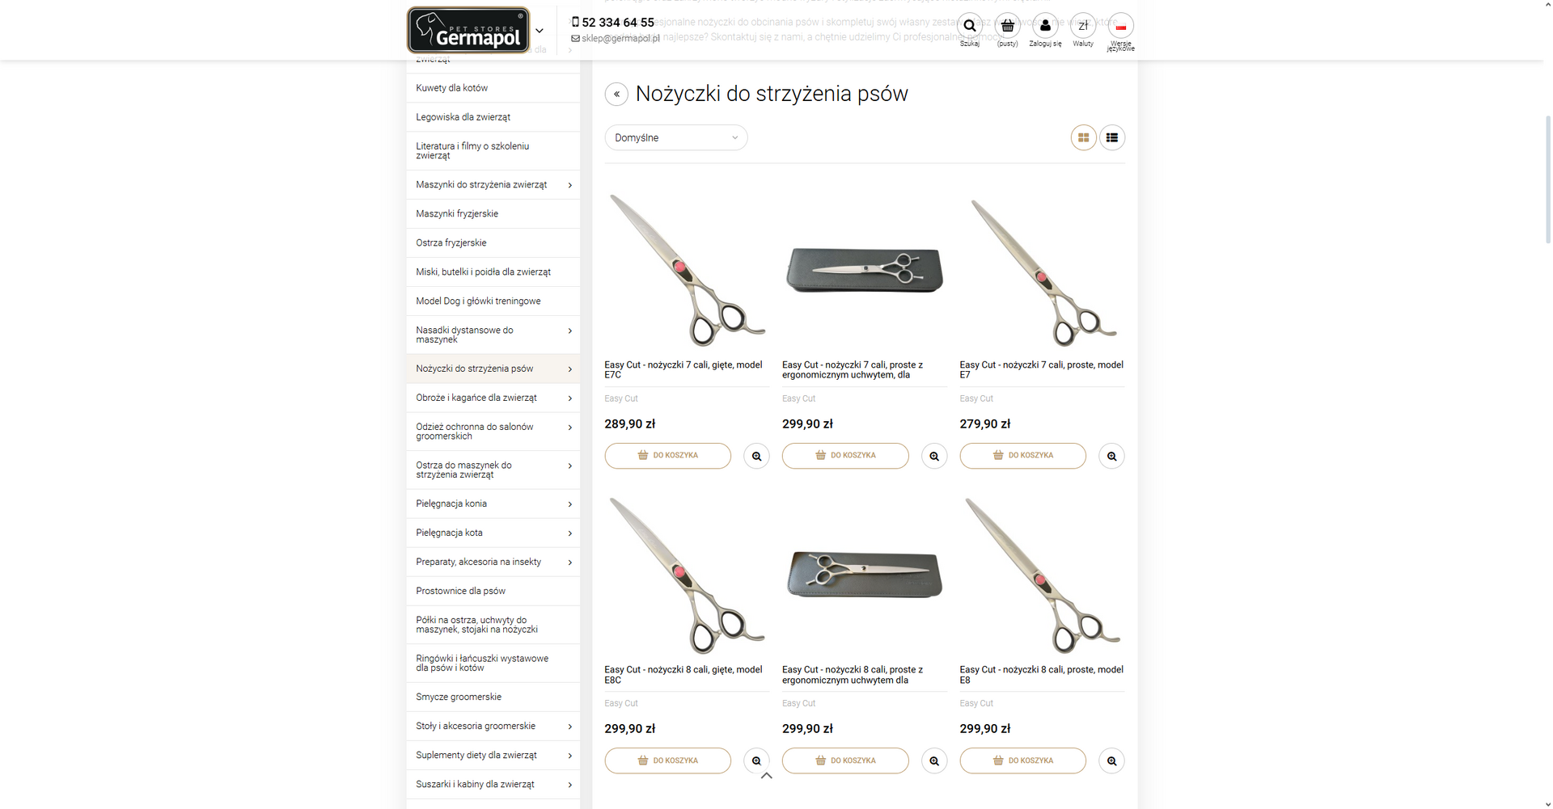View E8C curved scissors product image

[x=687, y=575]
